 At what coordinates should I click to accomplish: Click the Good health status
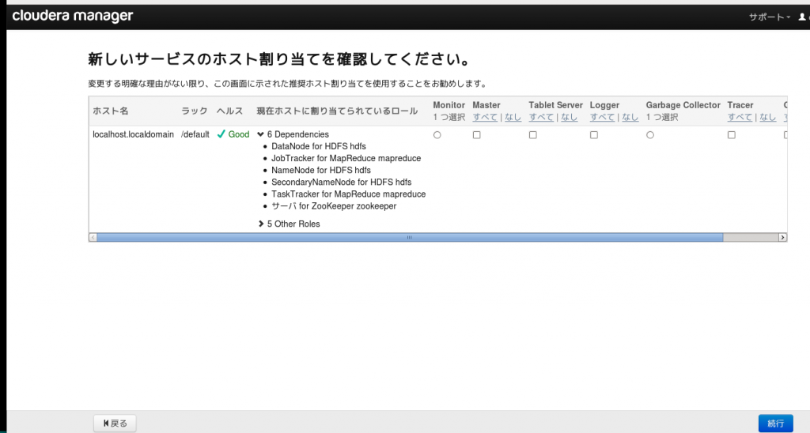pyautogui.click(x=239, y=134)
